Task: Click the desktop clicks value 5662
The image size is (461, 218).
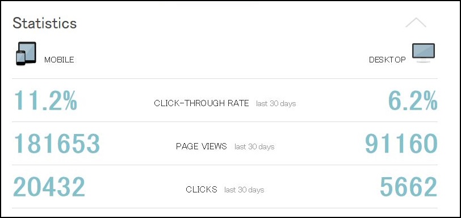Action: (408, 187)
